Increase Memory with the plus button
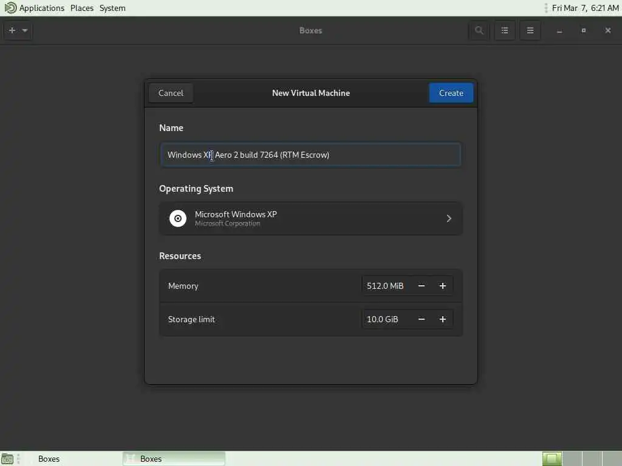This screenshot has width=622, height=466. click(x=443, y=286)
